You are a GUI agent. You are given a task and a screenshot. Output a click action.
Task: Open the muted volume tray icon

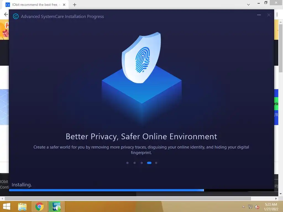point(257,207)
